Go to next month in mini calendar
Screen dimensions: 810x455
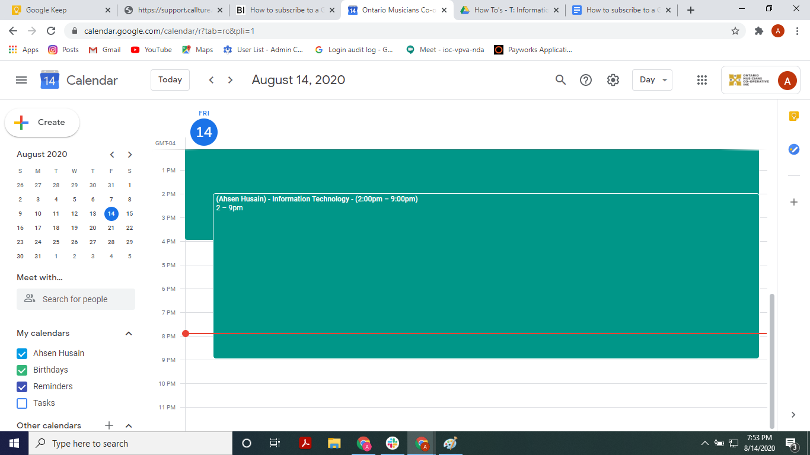pos(130,155)
